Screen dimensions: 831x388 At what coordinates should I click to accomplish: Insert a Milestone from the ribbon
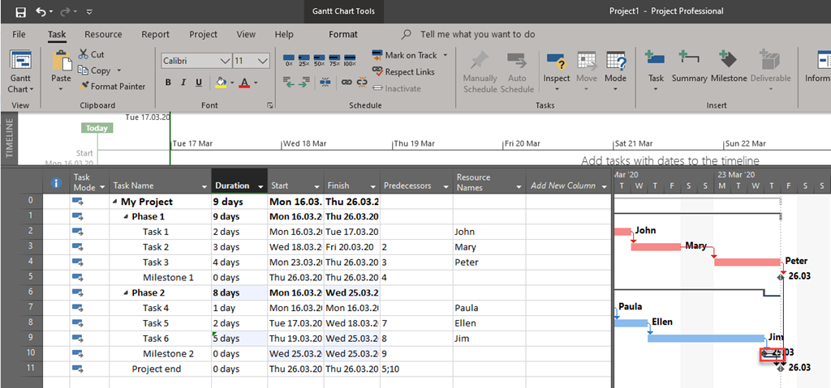[x=728, y=67]
